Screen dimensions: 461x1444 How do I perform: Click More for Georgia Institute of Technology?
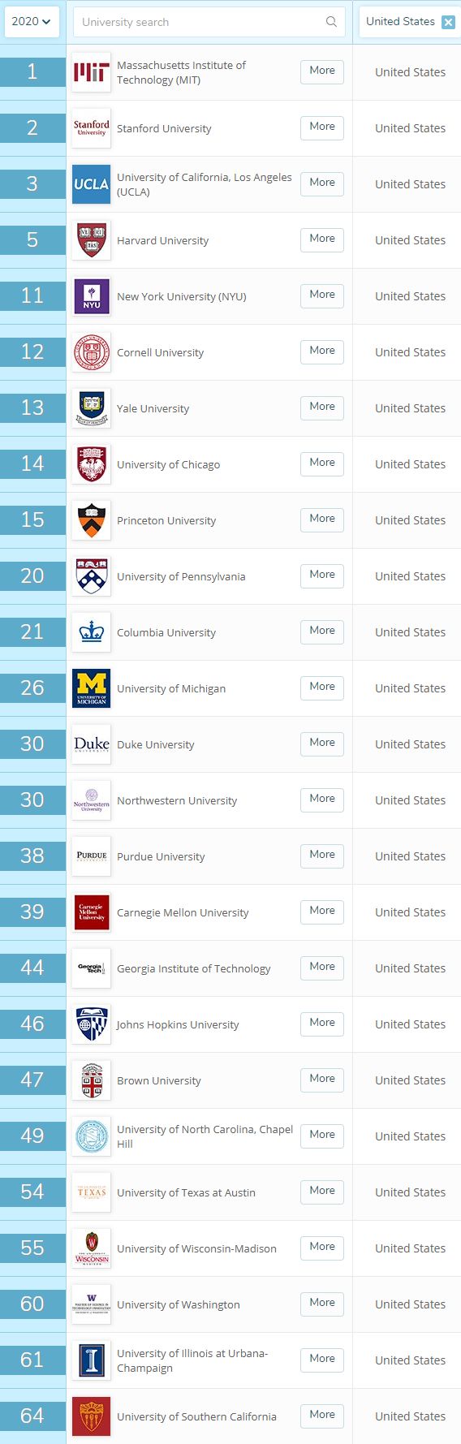click(x=322, y=967)
